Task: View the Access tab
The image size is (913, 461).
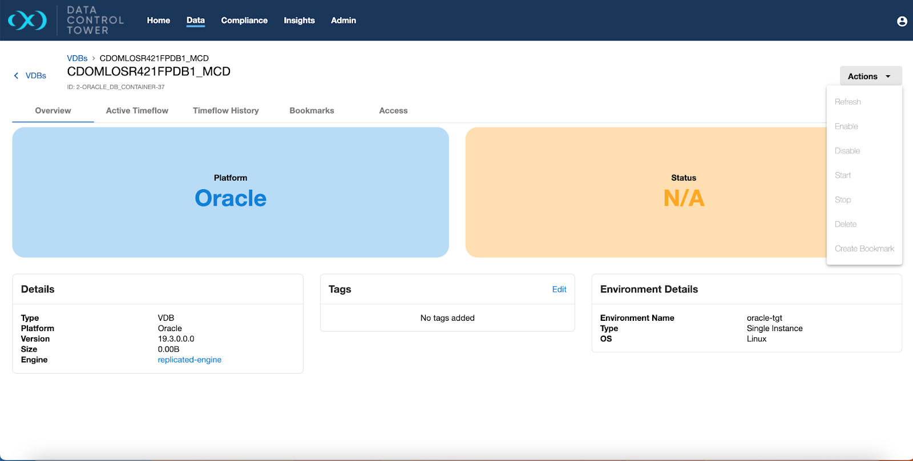Action: 393,111
